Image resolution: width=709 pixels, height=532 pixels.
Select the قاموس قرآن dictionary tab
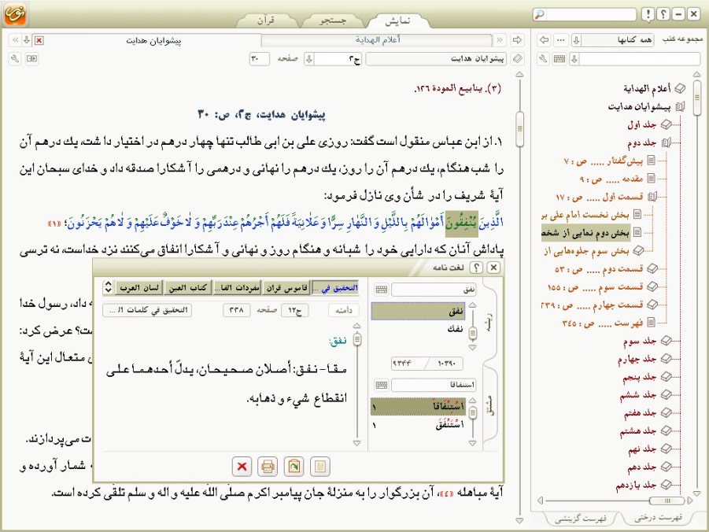287,288
